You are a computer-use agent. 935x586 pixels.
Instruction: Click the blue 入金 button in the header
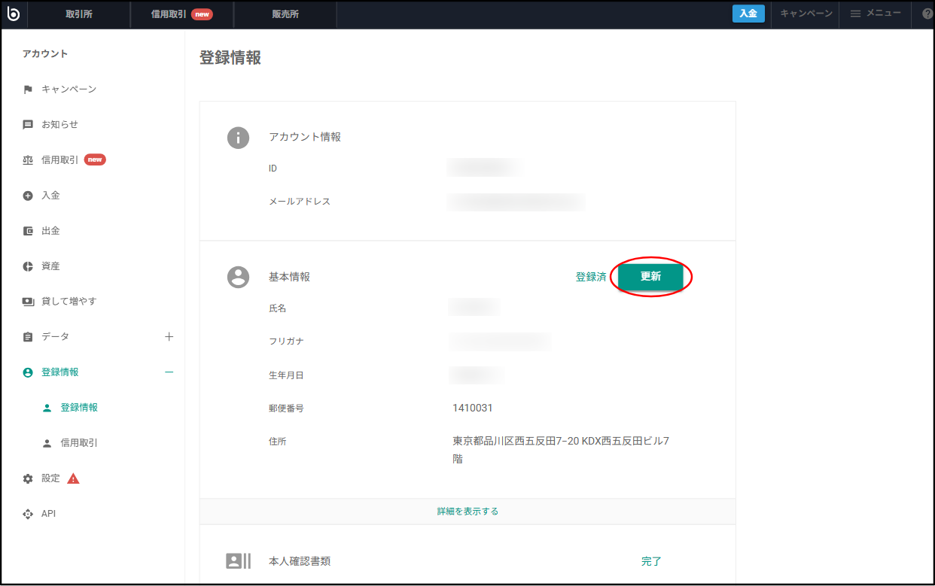point(748,13)
